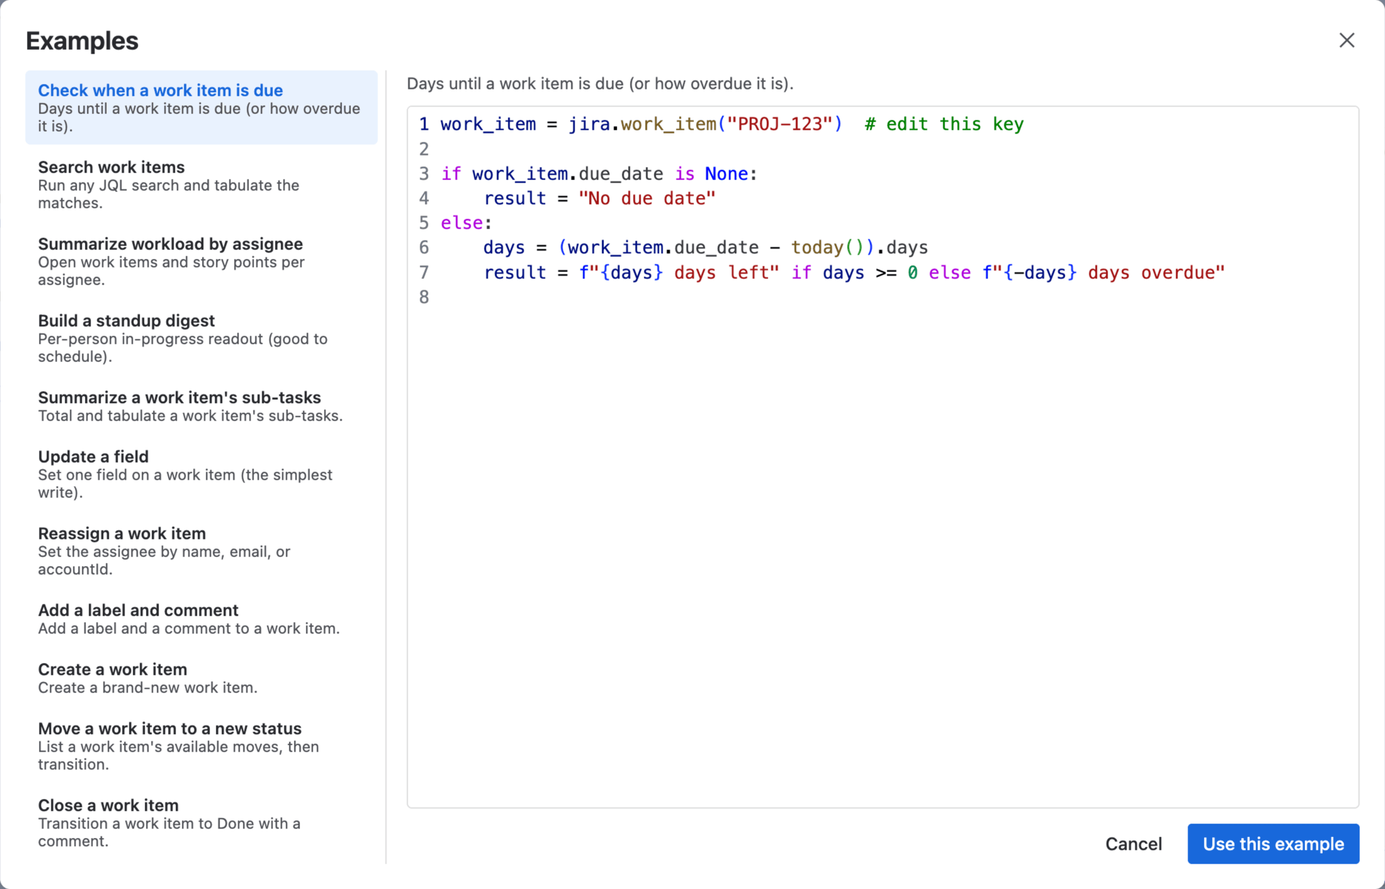Click the 'None' keyword on line 3

click(726, 174)
